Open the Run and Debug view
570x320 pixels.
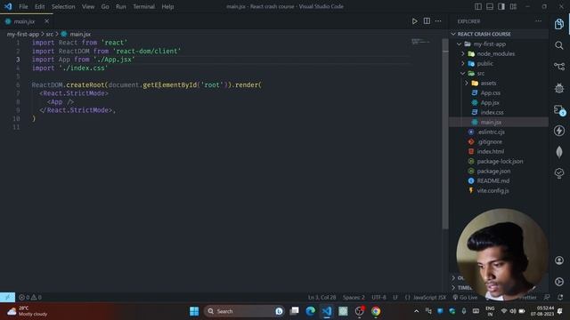(559, 88)
